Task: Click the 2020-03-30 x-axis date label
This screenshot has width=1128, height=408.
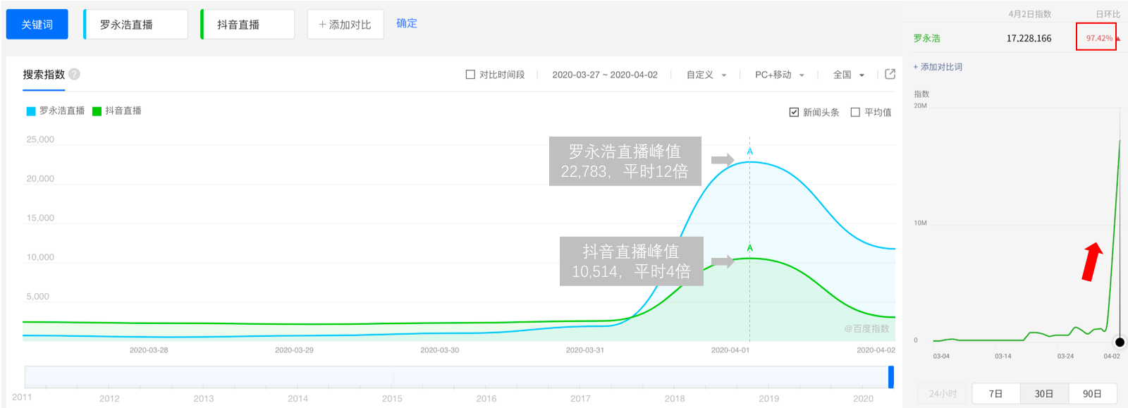Action: click(440, 350)
